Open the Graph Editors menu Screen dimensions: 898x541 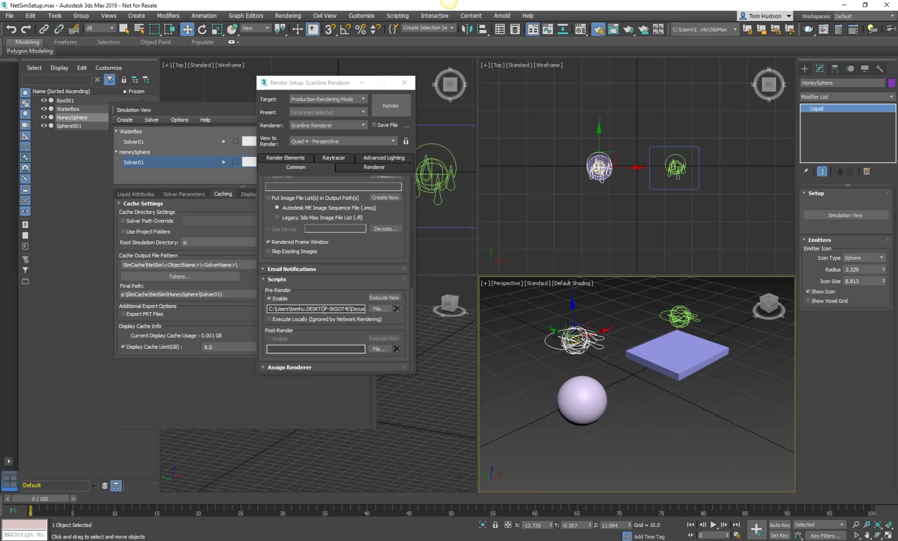pos(246,16)
